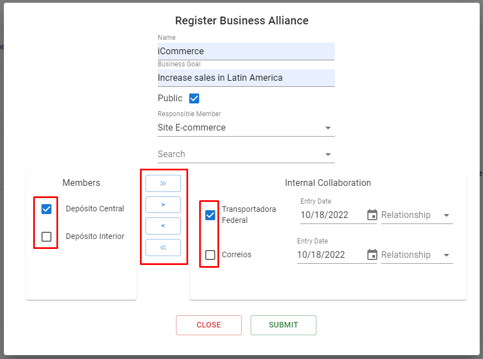Click the Correios entry date field
Screen dimensions: 483x359
[331, 255]
